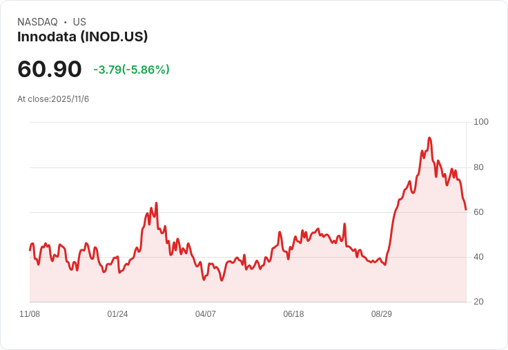
Task: Click the 06/18 date axis label
Action: click(293, 313)
